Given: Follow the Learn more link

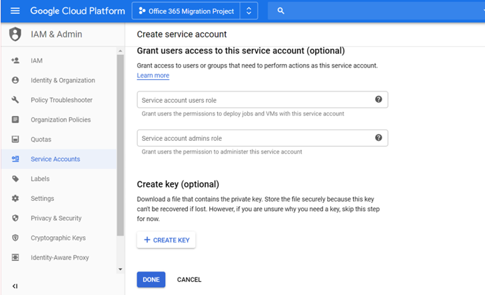Looking at the screenshot, I should [153, 75].
